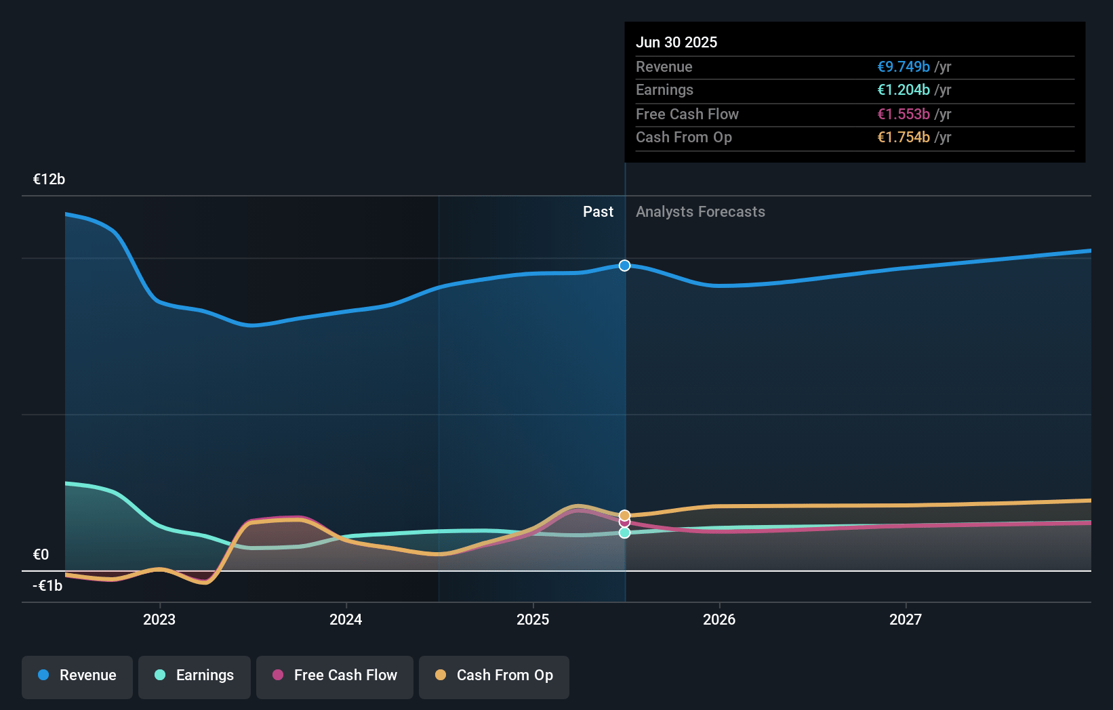This screenshot has height=710, width=1113.
Task: Click the €1.553b free cash flow value
Action: tap(904, 114)
